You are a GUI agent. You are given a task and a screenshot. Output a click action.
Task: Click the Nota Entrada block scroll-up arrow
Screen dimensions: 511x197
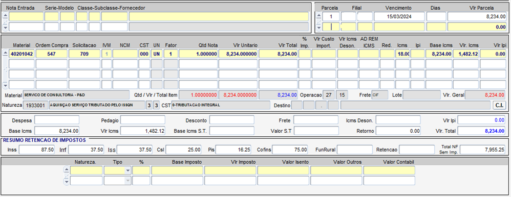pos(5,15)
